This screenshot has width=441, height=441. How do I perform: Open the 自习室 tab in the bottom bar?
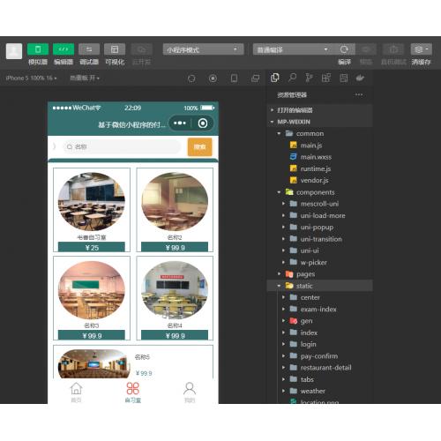[133, 392]
